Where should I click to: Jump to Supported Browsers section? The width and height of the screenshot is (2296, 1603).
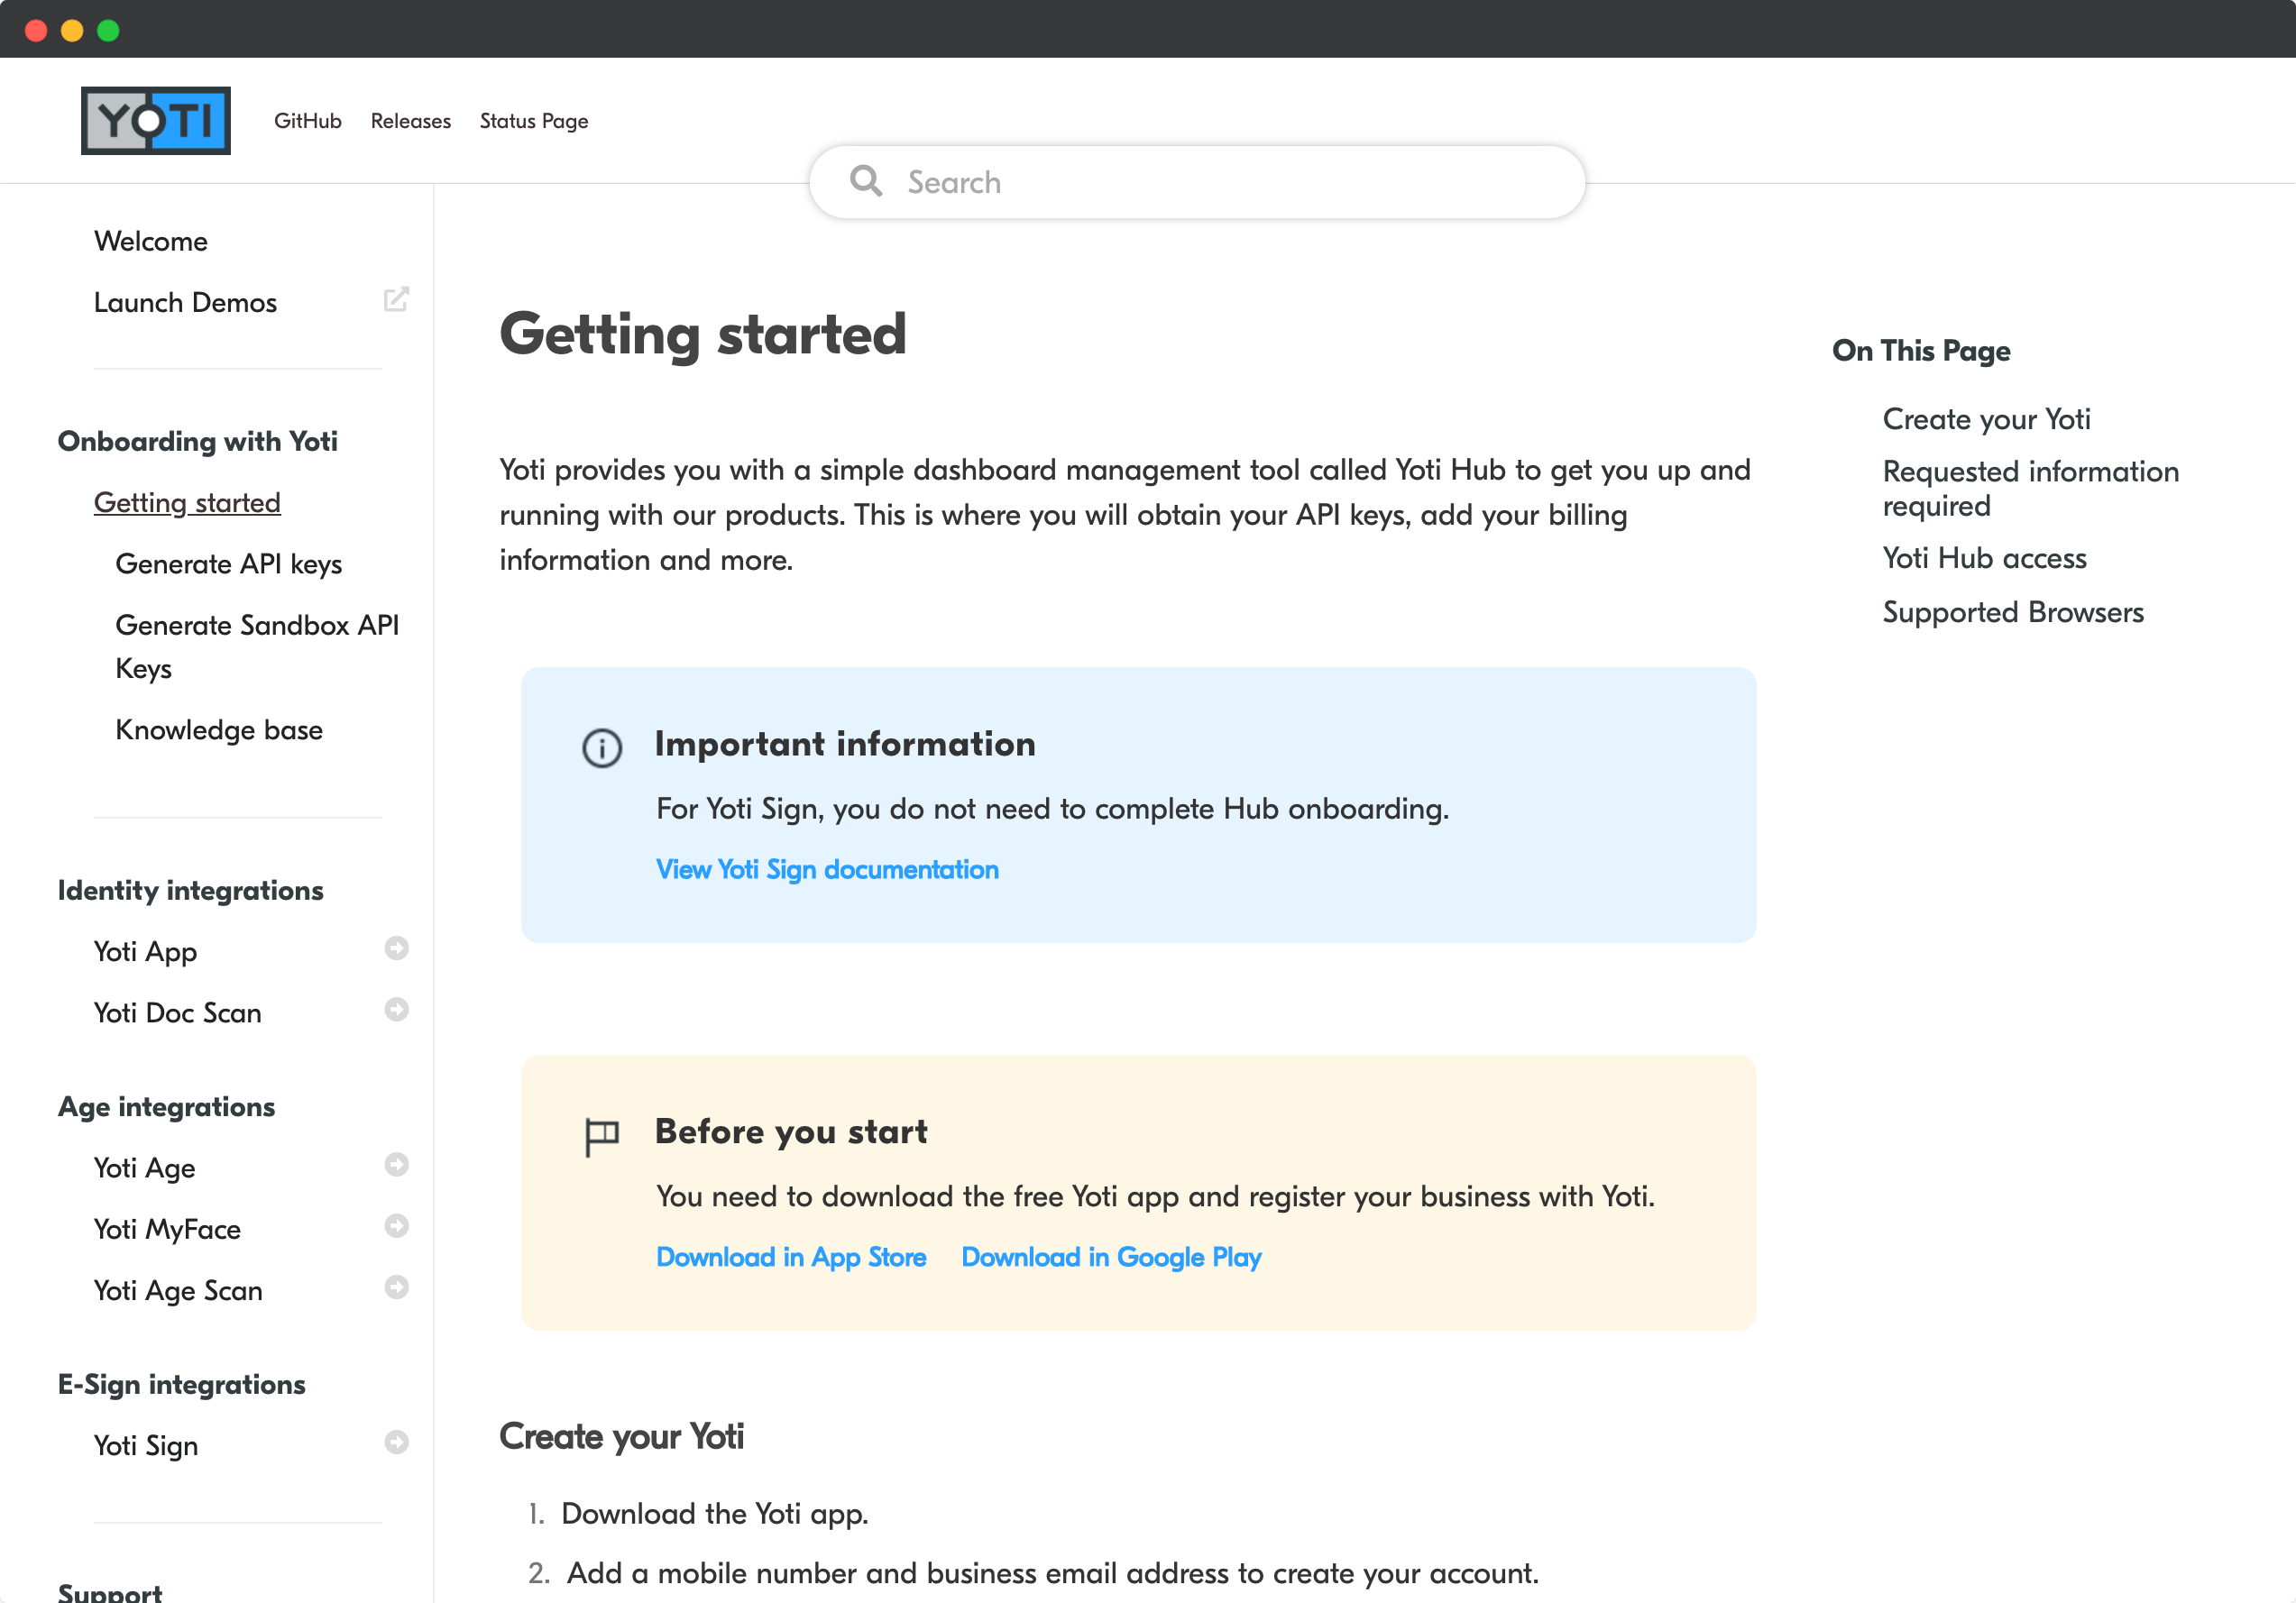2013,612
